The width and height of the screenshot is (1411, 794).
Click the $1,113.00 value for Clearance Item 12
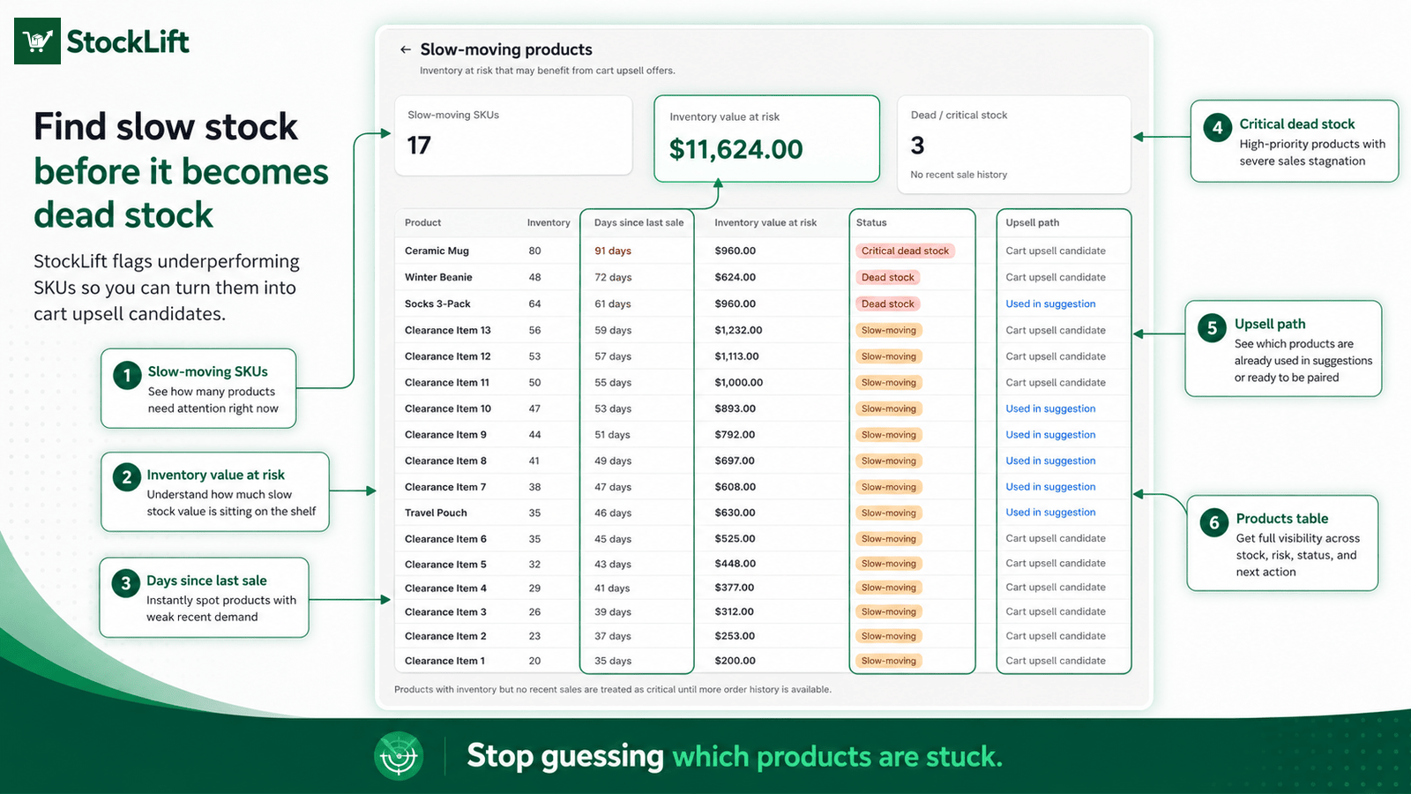tap(737, 356)
